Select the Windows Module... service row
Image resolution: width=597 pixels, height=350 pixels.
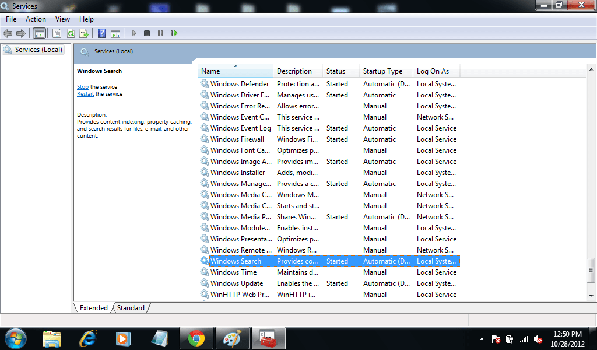329,228
